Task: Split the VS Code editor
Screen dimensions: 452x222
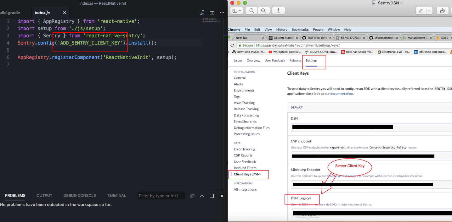Action: tap(212, 13)
